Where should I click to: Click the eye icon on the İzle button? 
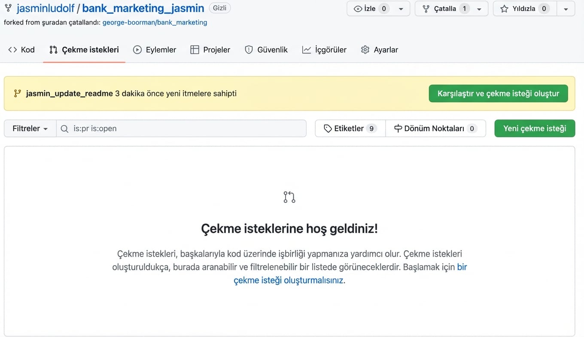(358, 9)
